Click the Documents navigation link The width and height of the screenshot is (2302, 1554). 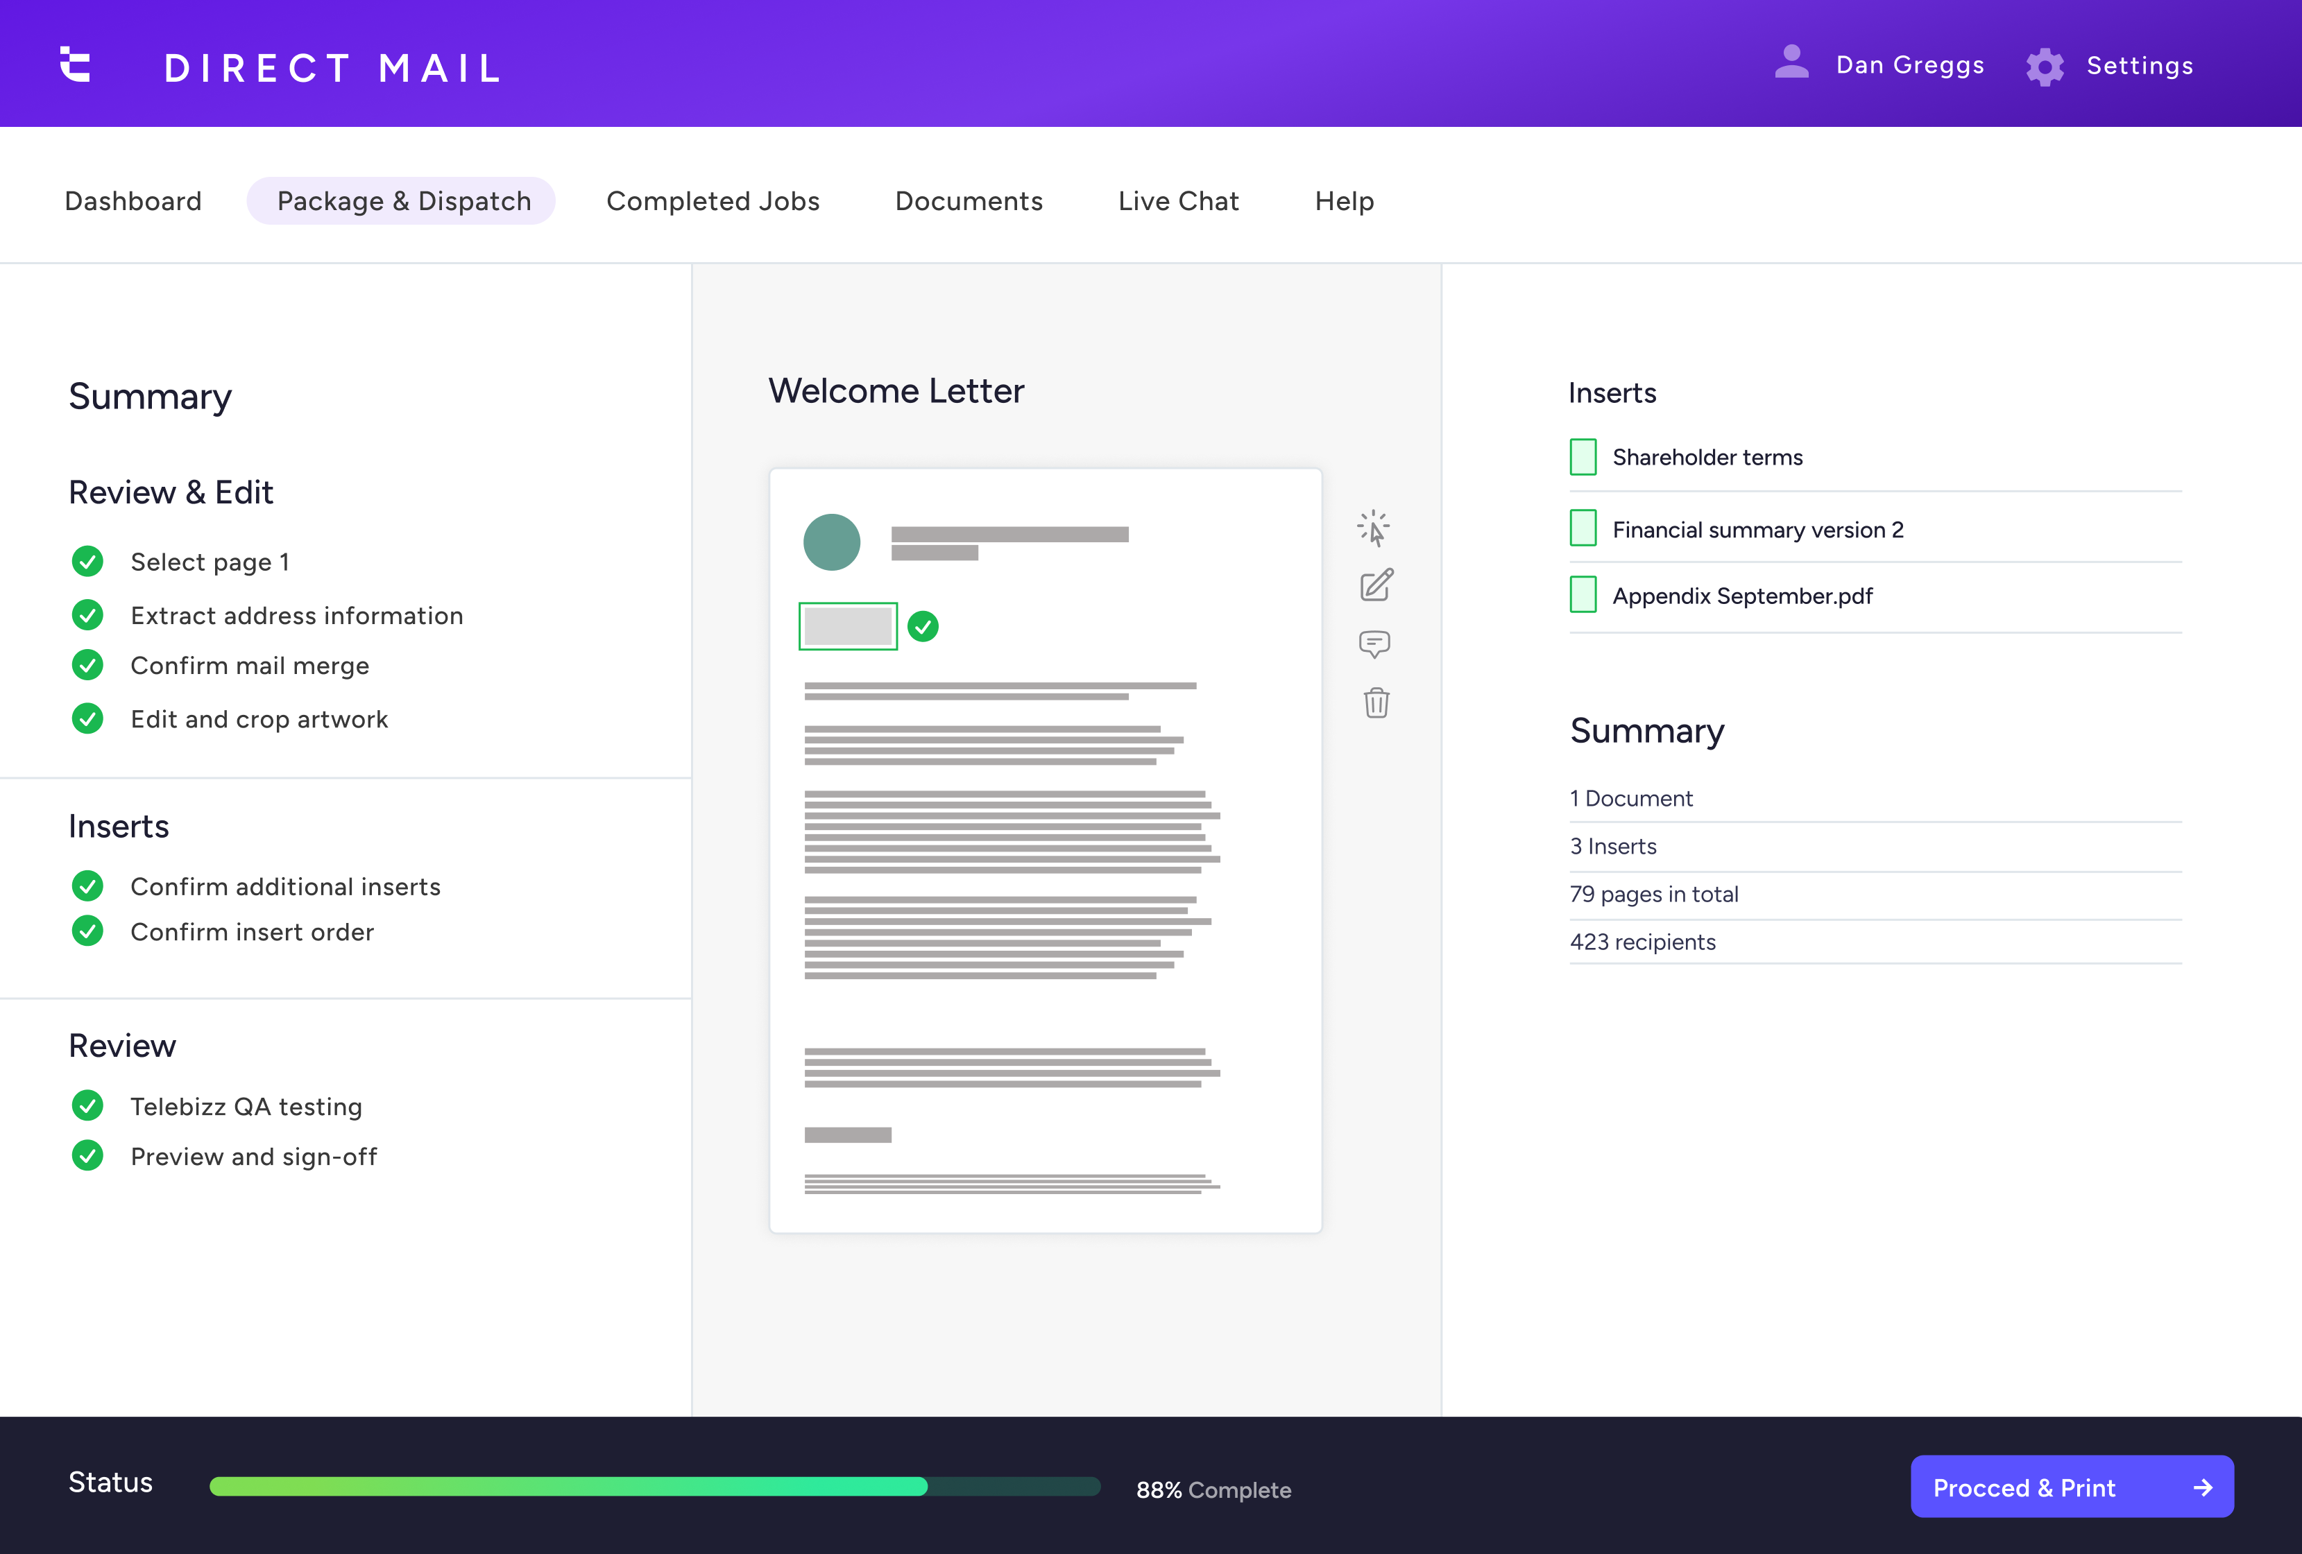click(x=968, y=201)
